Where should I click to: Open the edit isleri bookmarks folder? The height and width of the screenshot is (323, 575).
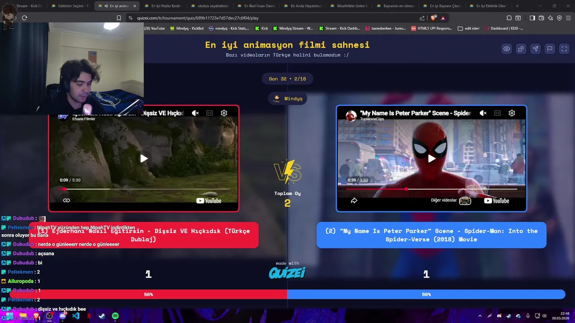coord(469,28)
